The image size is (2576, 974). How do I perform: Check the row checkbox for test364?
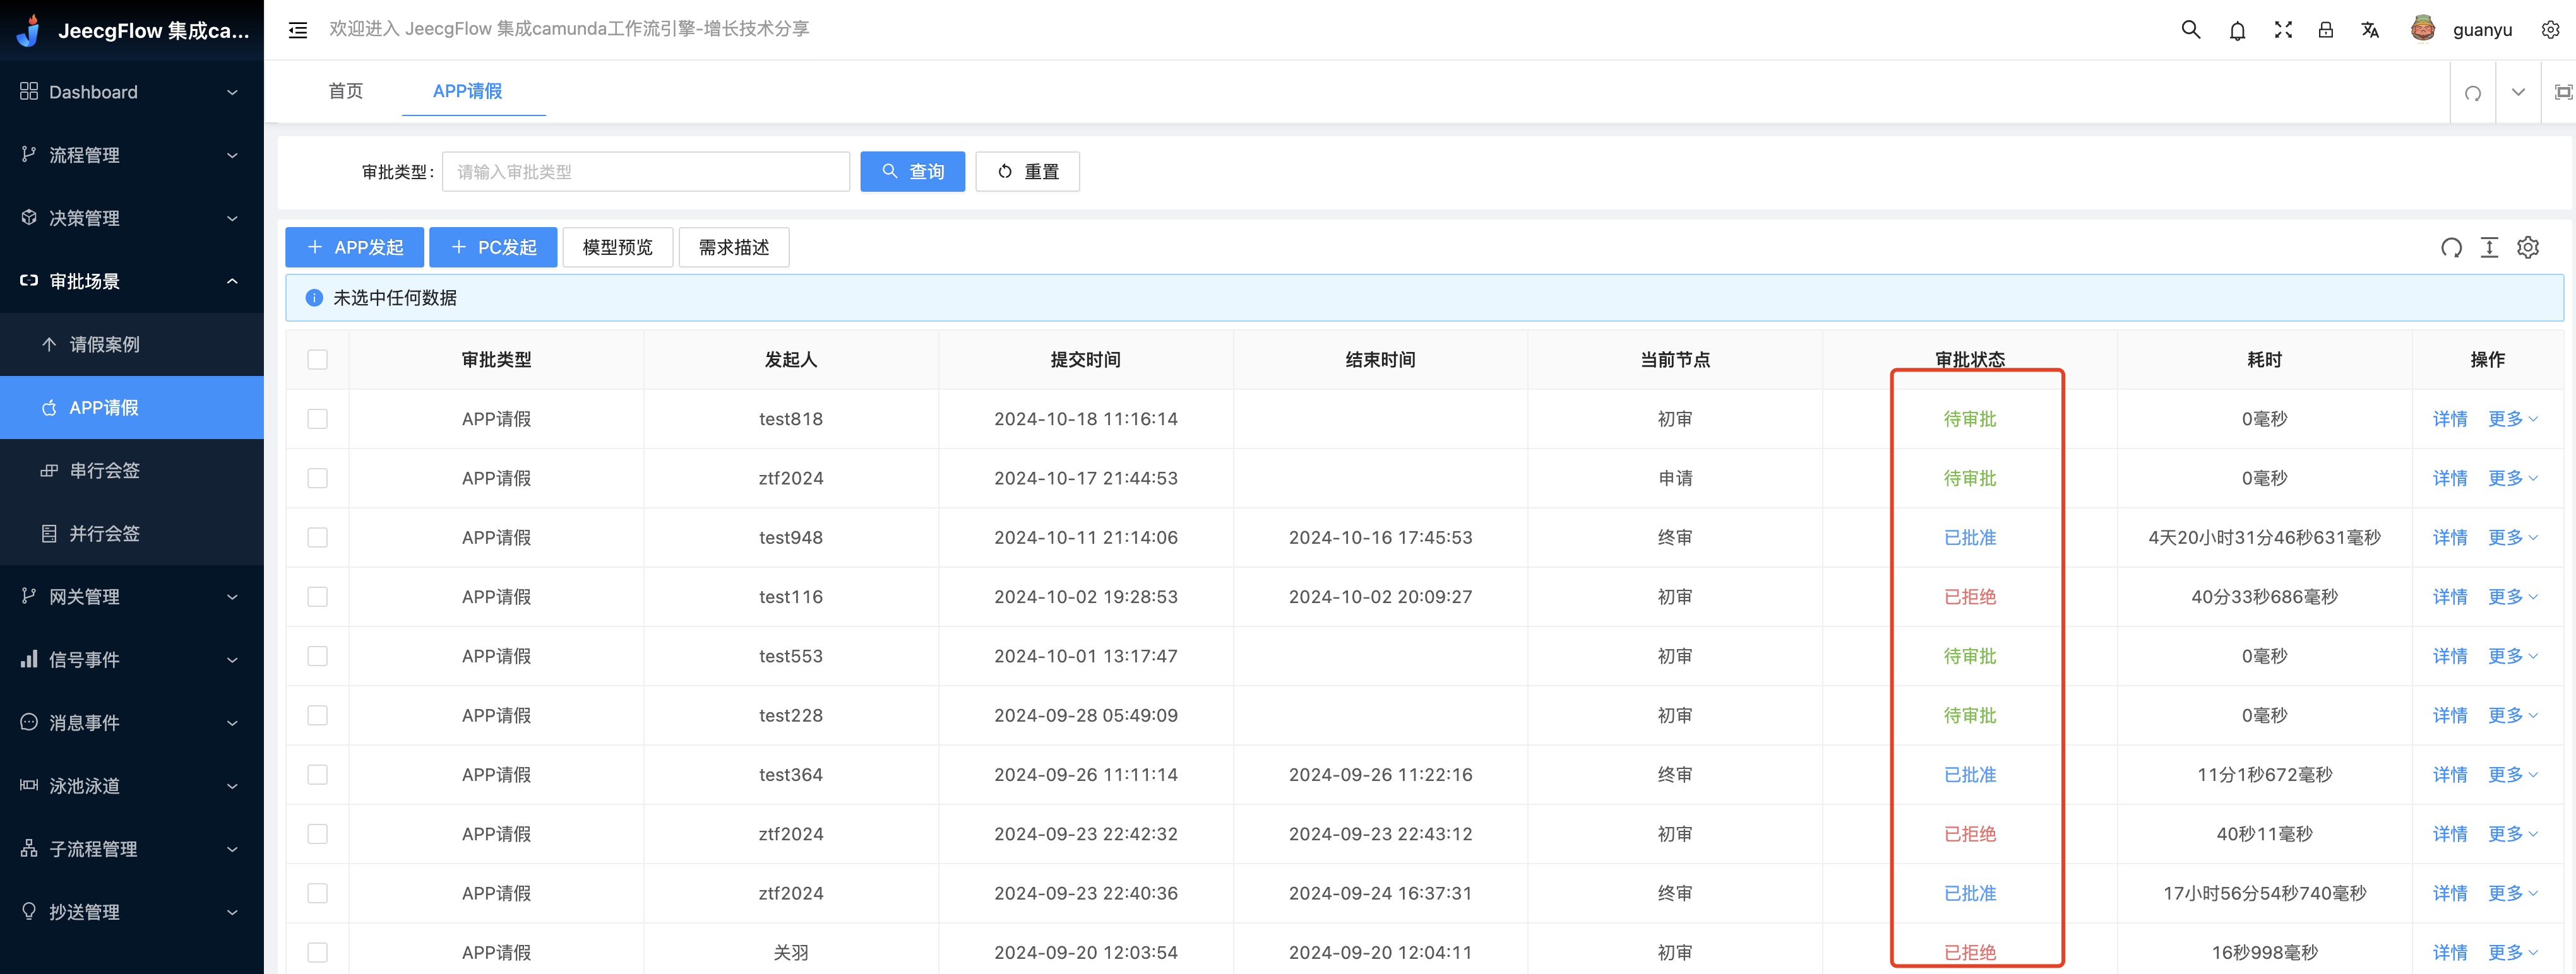pos(317,774)
